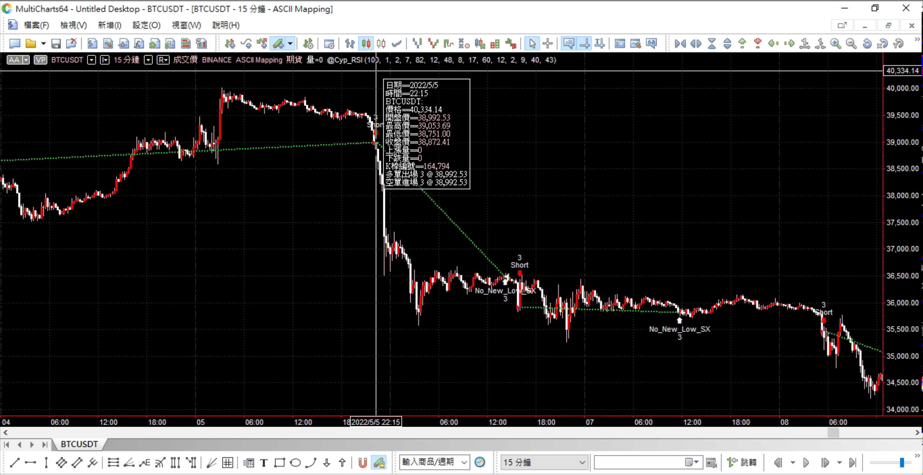Screen dimensions: 923x475
Task: Select the candlestick chart style icon
Action: coord(366,44)
